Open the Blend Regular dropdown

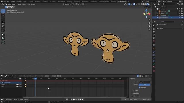(x=144, y=82)
